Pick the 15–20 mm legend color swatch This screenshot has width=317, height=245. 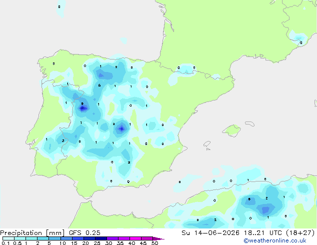pyautogui.click(x=78, y=238)
